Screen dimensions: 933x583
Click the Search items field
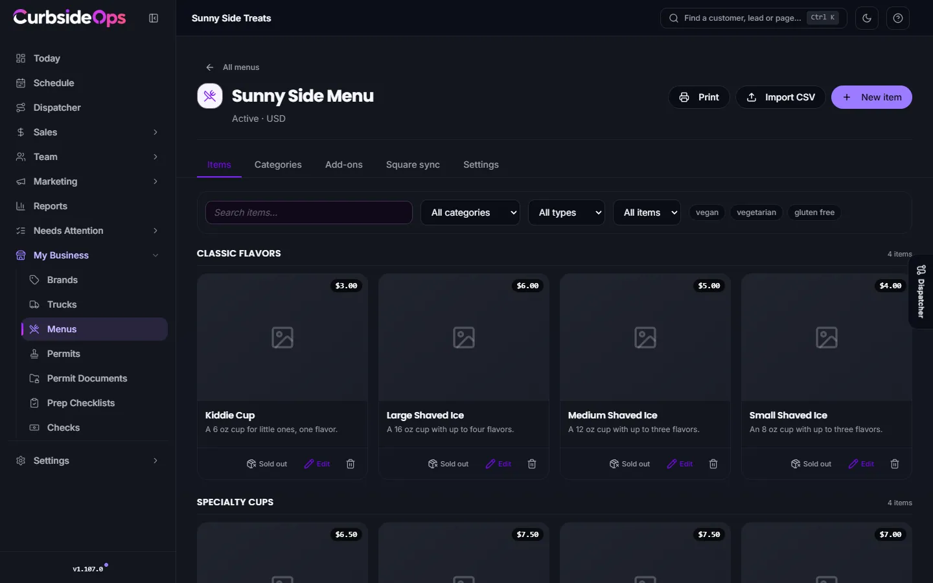pos(309,212)
